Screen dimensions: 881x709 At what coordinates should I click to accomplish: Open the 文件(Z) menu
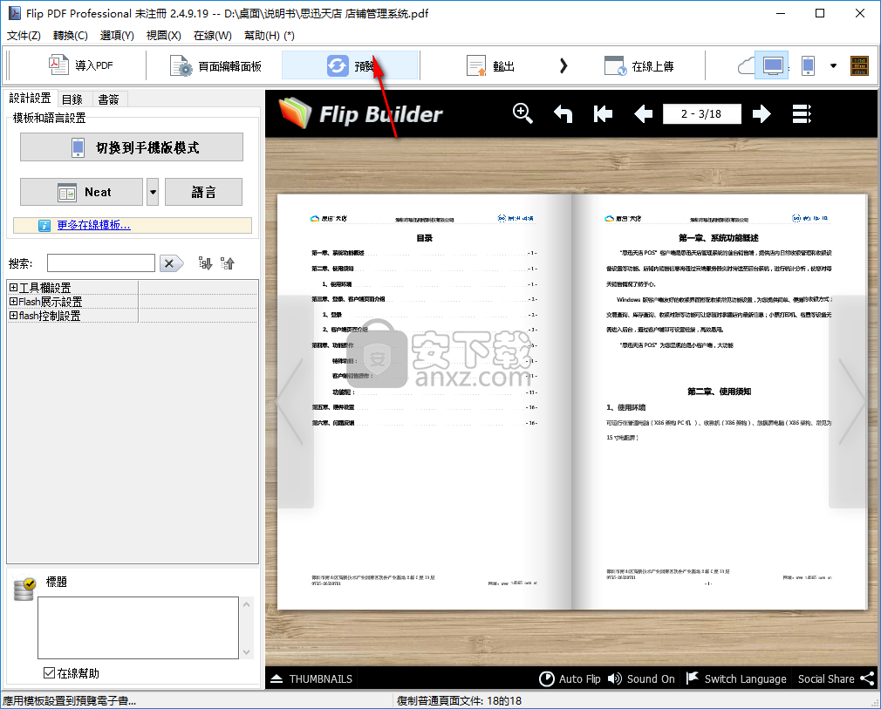click(x=24, y=36)
